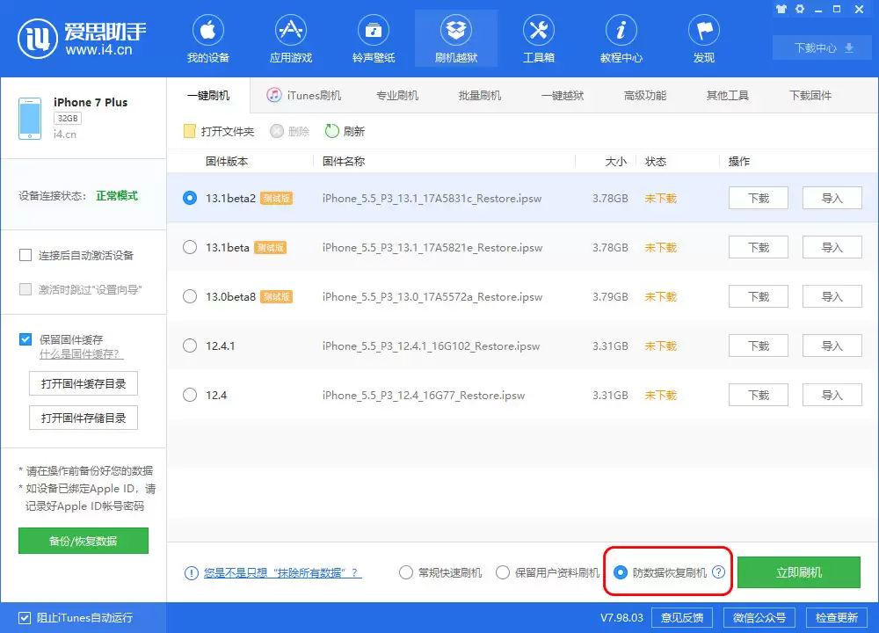Image resolution: width=879 pixels, height=633 pixels.
Task: Switch to 其他工具 tab
Action: [728, 95]
